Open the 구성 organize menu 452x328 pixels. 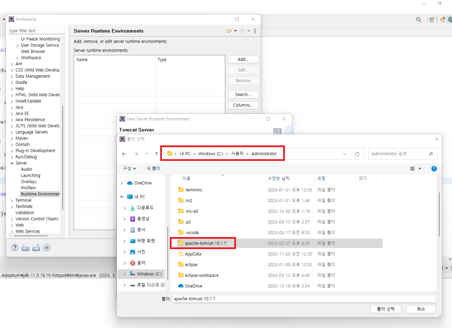tap(130, 168)
